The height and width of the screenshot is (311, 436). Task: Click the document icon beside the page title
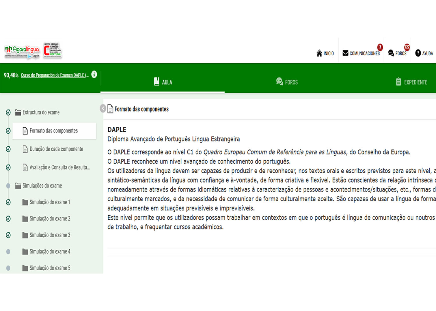click(x=110, y=109)
